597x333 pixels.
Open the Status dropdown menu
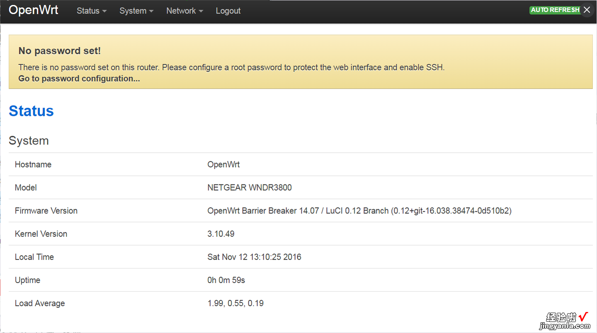(92, 11)
